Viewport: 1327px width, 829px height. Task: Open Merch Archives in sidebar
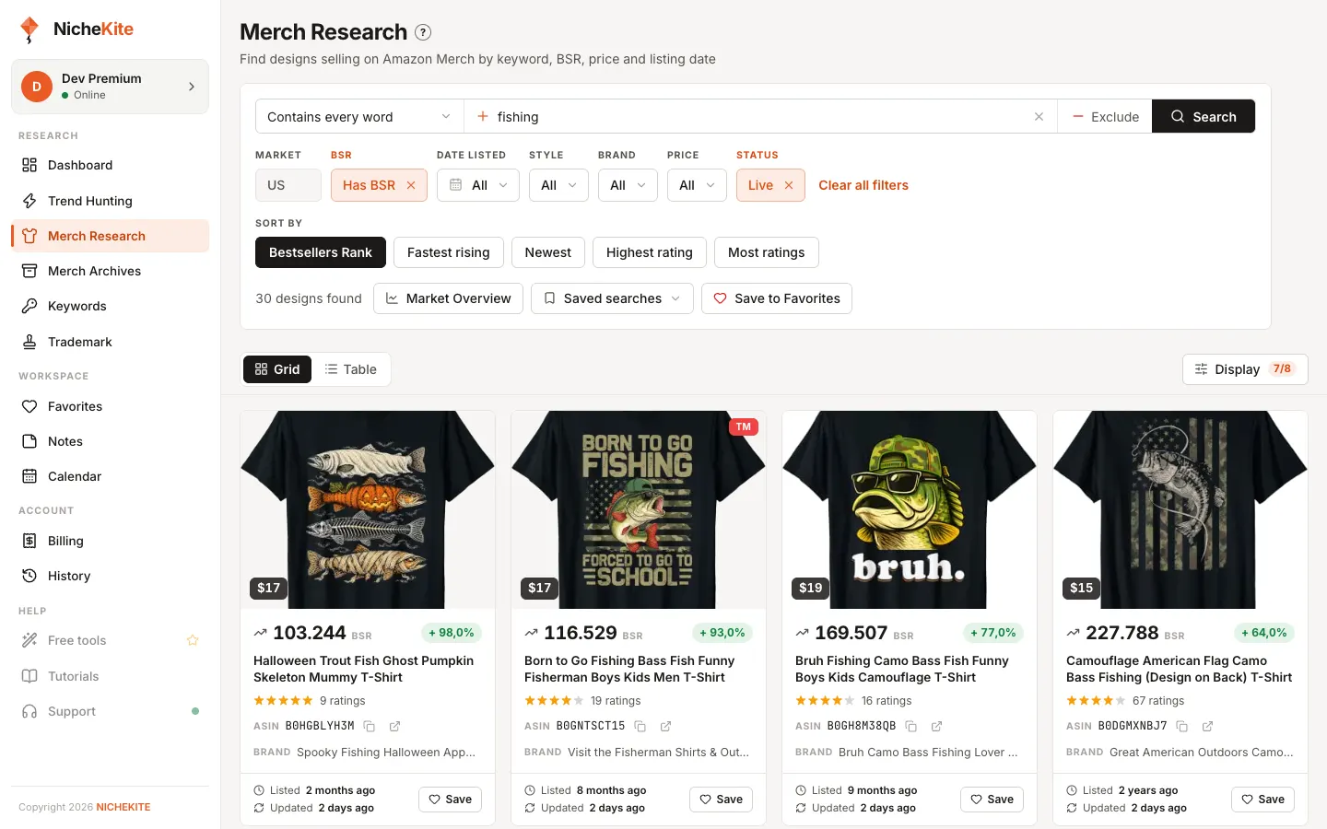pos(110,271)
